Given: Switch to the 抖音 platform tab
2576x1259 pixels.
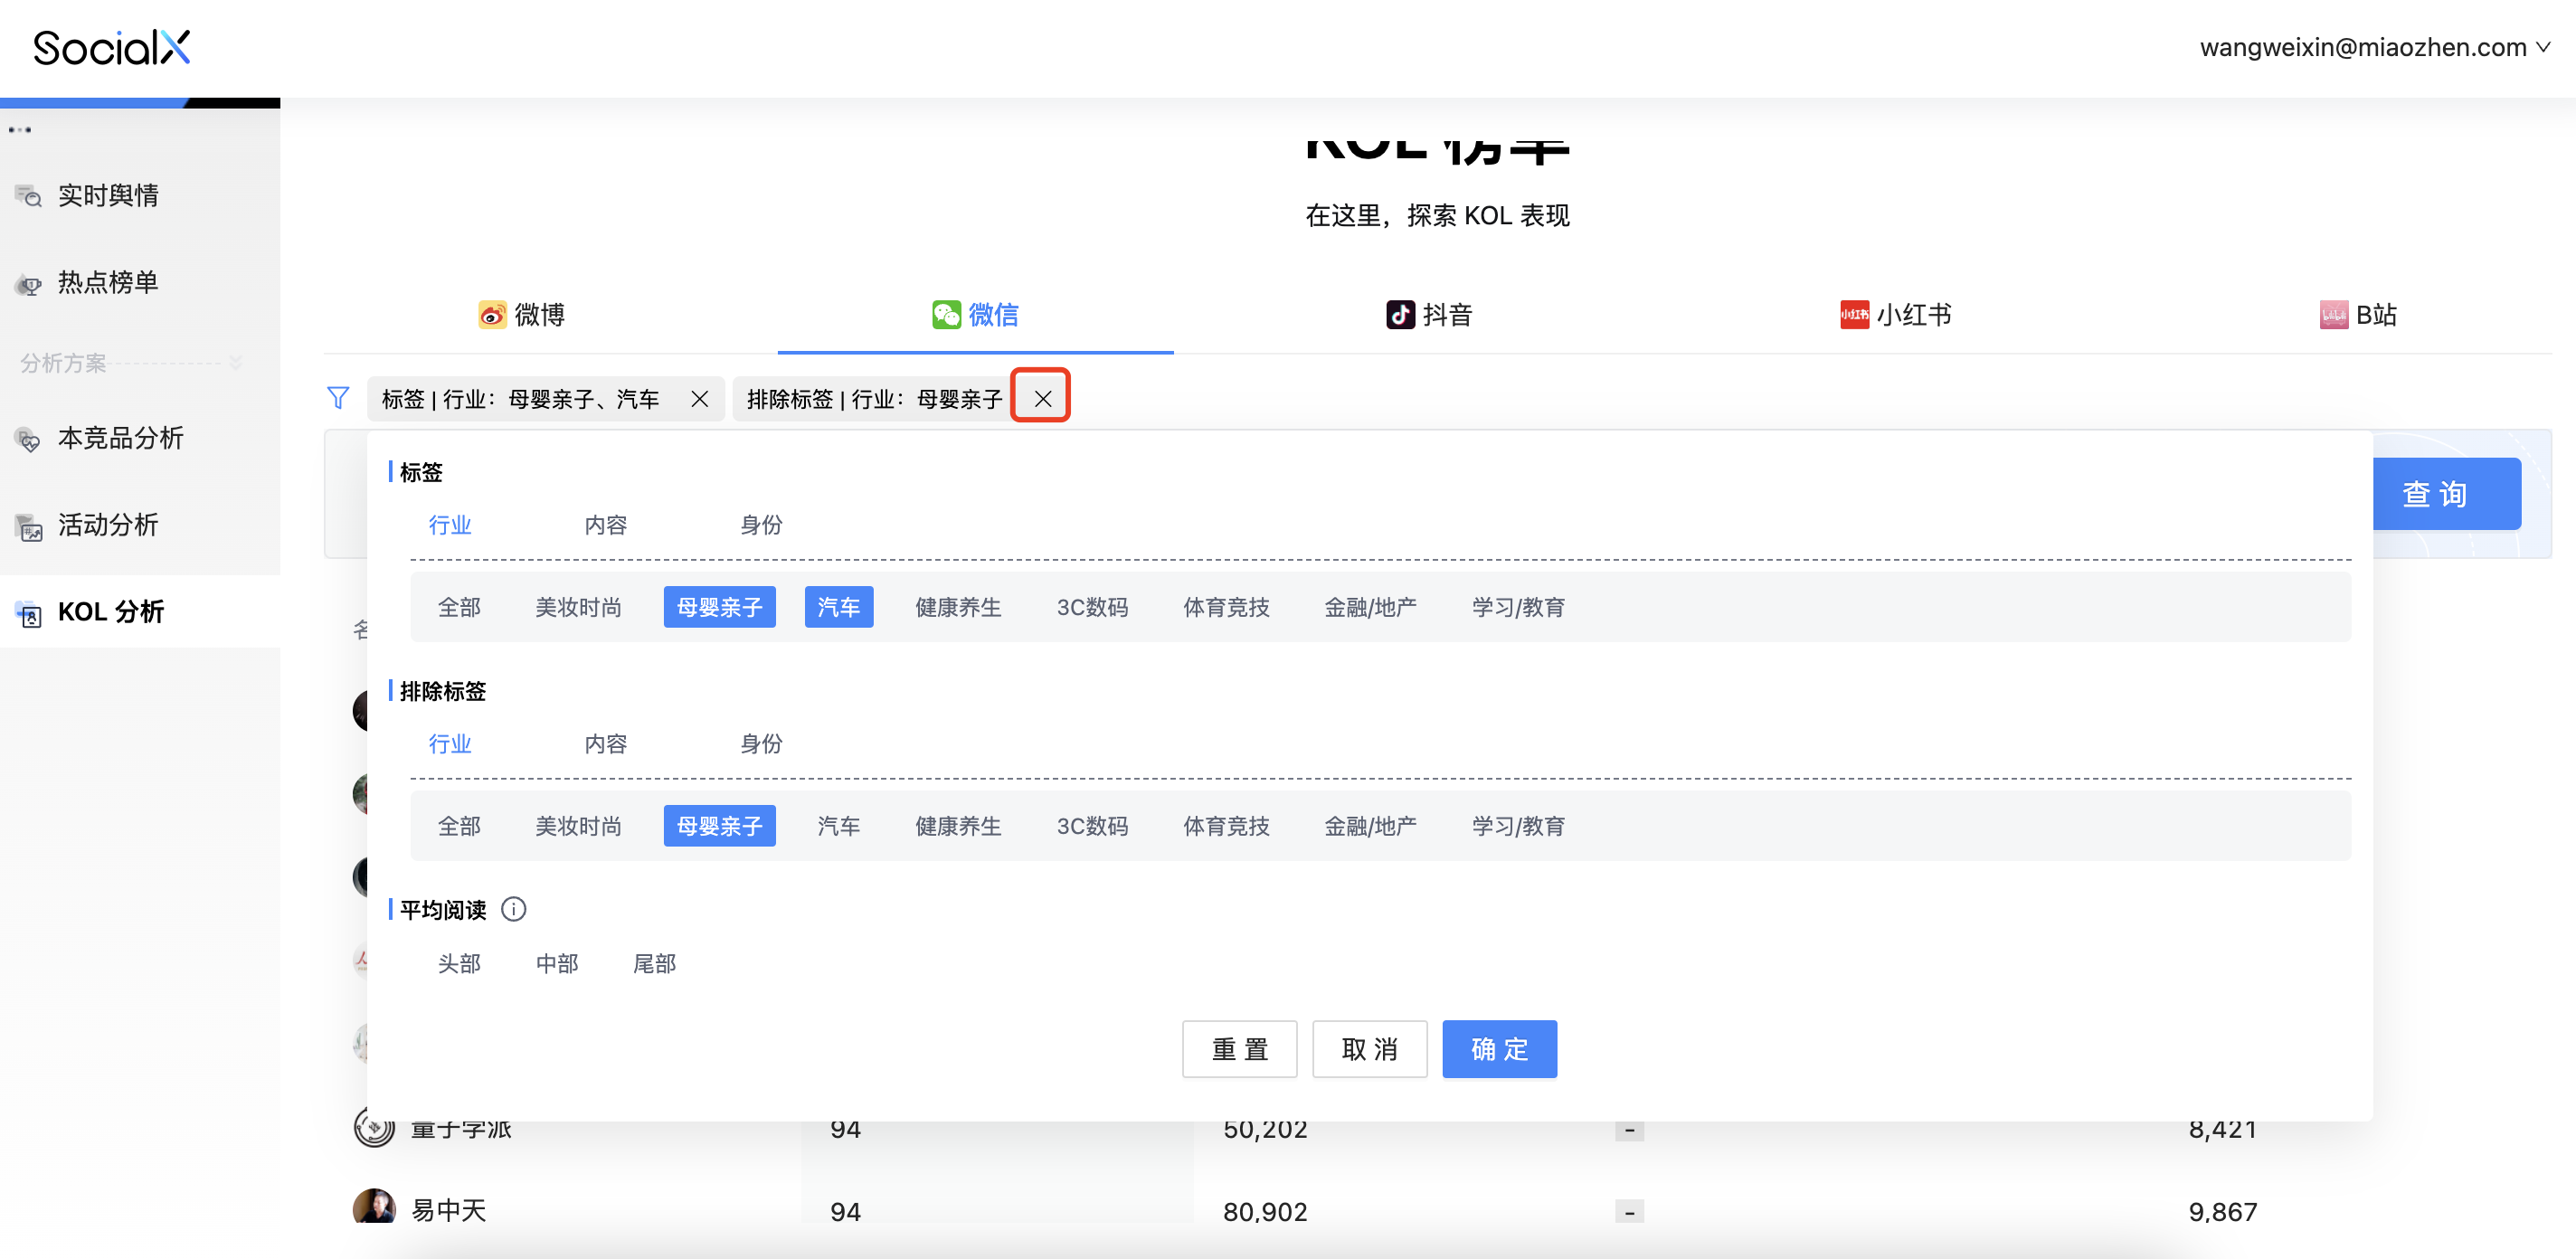Looking at the screenshot, I should 1429,315.
